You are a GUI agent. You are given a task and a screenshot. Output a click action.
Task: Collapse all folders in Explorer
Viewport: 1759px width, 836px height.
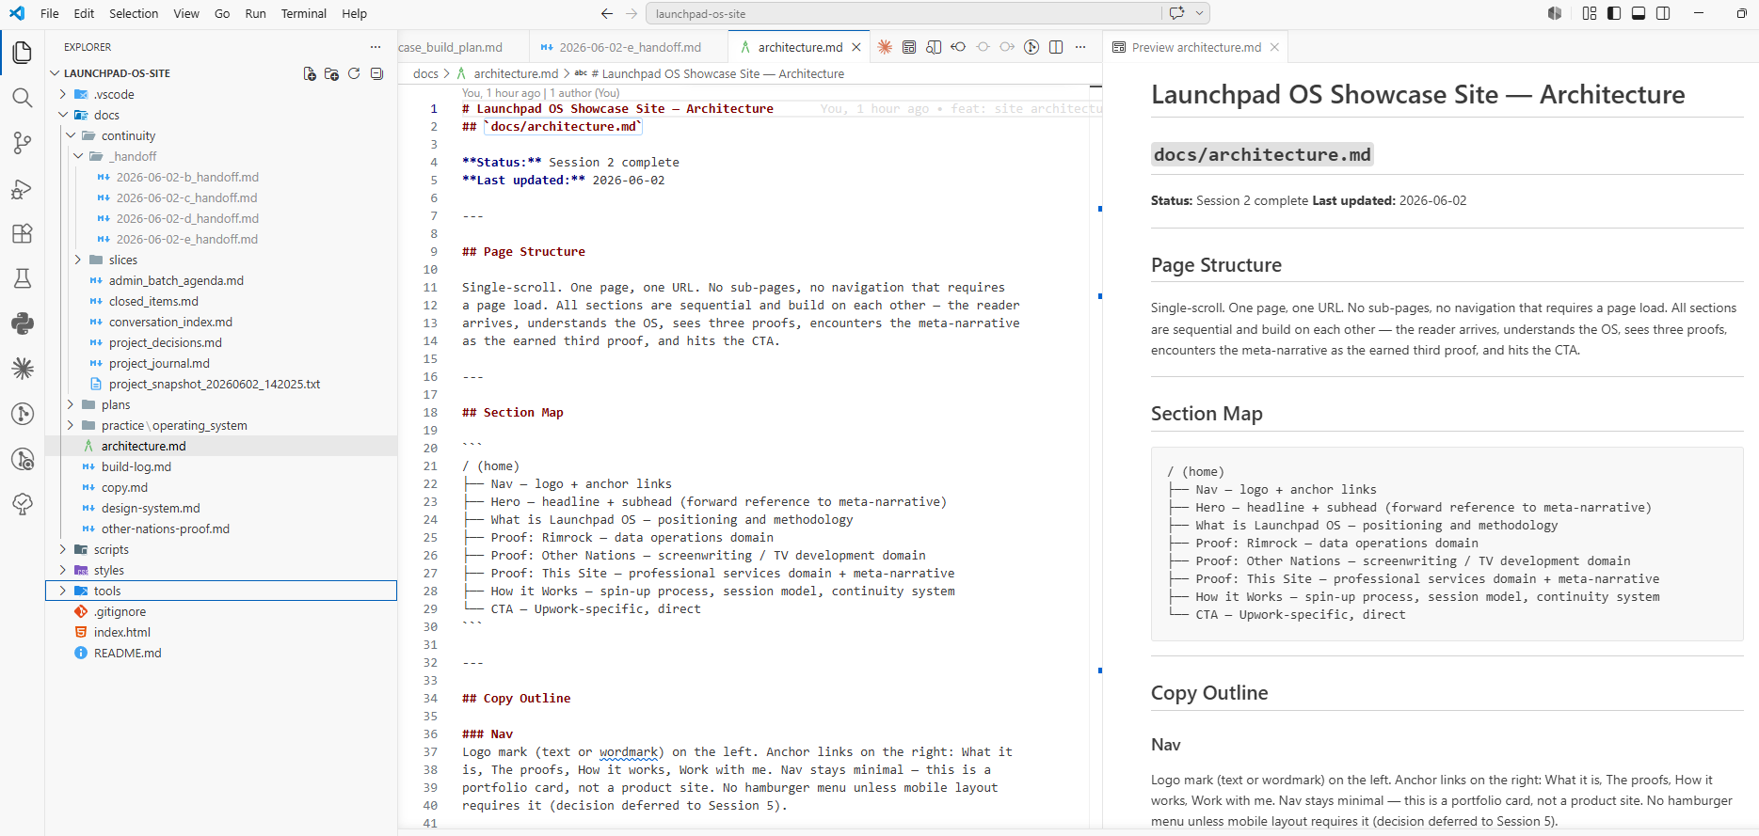coord(376,73)
